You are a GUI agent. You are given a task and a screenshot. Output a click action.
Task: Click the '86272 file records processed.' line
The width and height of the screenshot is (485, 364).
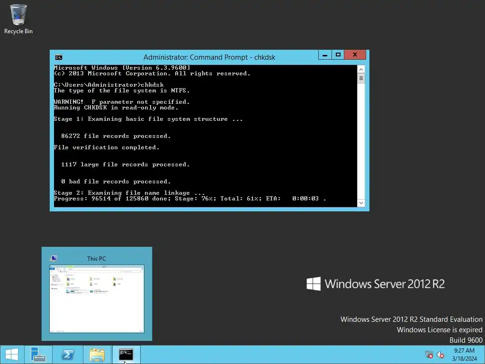point(116,136)
